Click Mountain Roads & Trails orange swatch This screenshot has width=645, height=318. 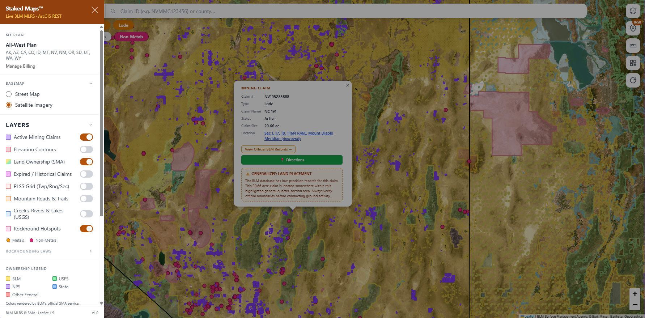click(x=8, y=199)
